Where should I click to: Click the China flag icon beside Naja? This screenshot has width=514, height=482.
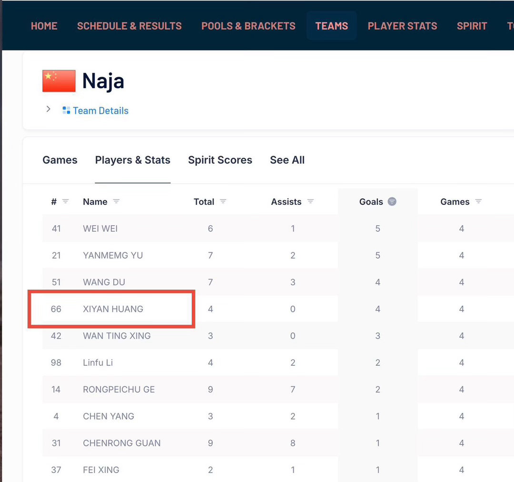click(59, 81)
